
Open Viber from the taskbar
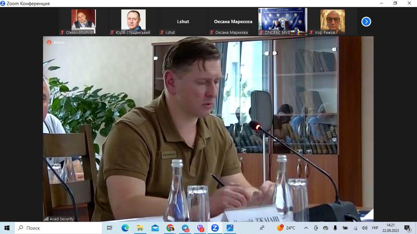(x=200, y=228)
